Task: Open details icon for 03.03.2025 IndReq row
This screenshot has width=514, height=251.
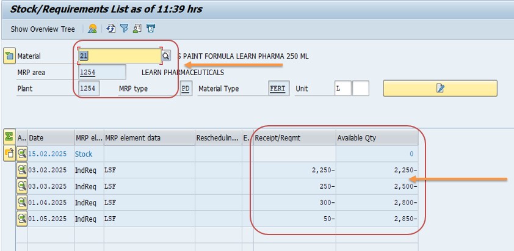Action: [22, 186]
